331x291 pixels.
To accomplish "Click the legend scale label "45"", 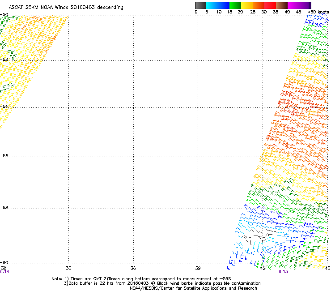I will click(x=298, y=12).
